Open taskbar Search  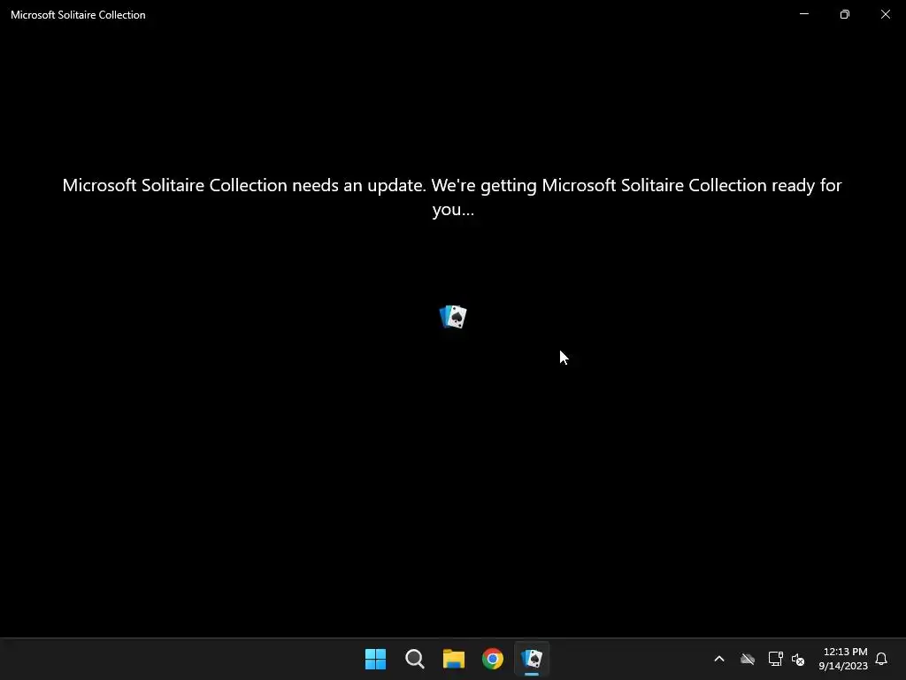(x=415, y=659)
